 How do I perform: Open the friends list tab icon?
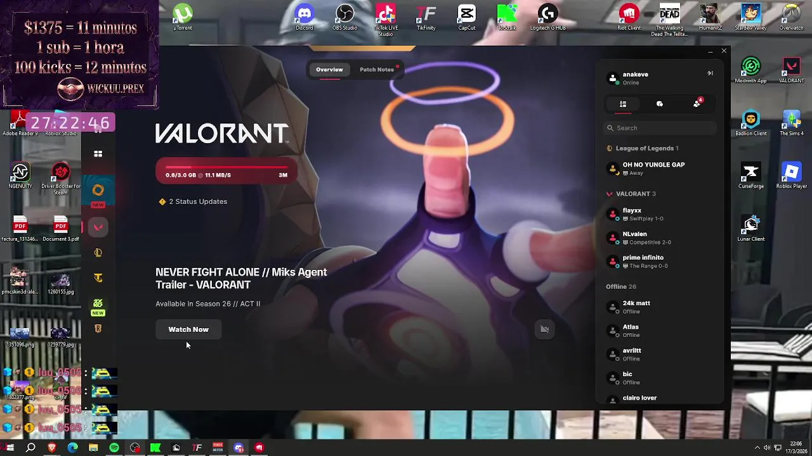click(623, 104)
